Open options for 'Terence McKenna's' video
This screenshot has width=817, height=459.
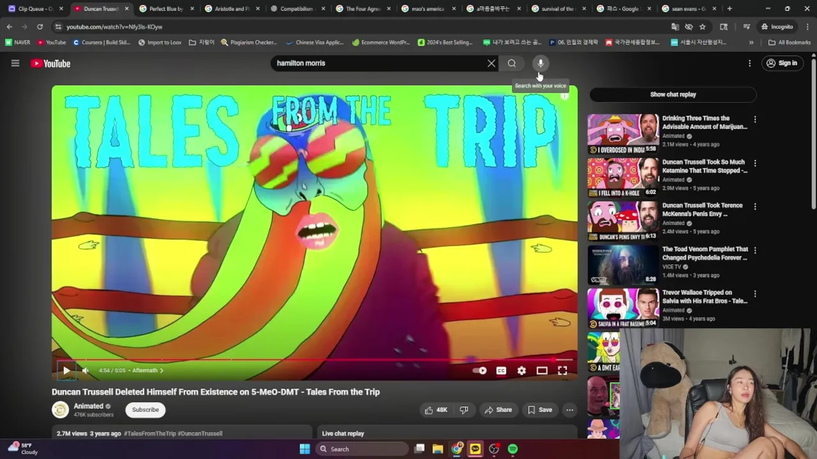pyautogui.click(x=755, y=207)
